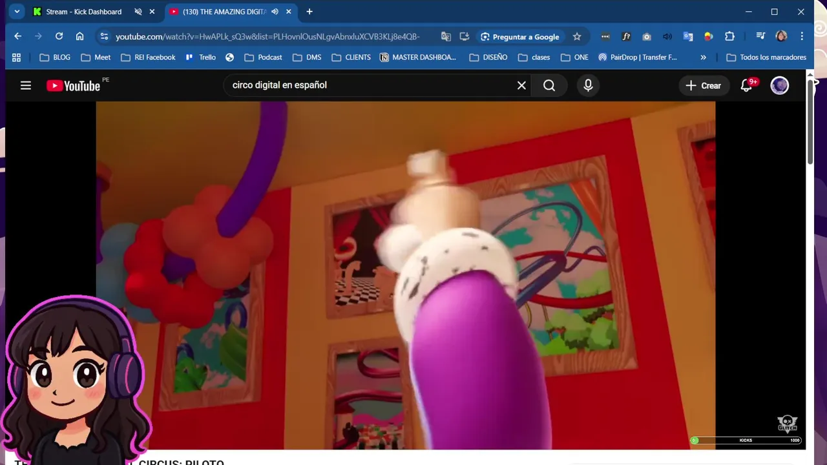This screenshot has height=465, width=827.
Task: Open media controls music note icon
Action: click(760, 36)
